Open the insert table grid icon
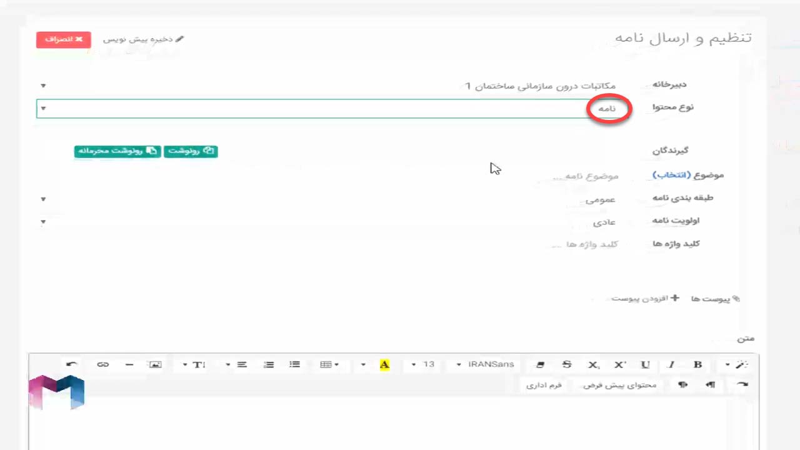This screenshot has height=450, width=800. 326,364
